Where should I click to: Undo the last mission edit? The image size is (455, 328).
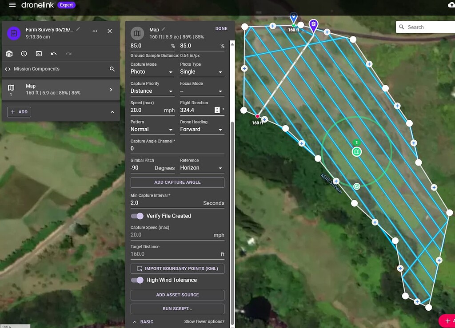click(x=53, y=53)
